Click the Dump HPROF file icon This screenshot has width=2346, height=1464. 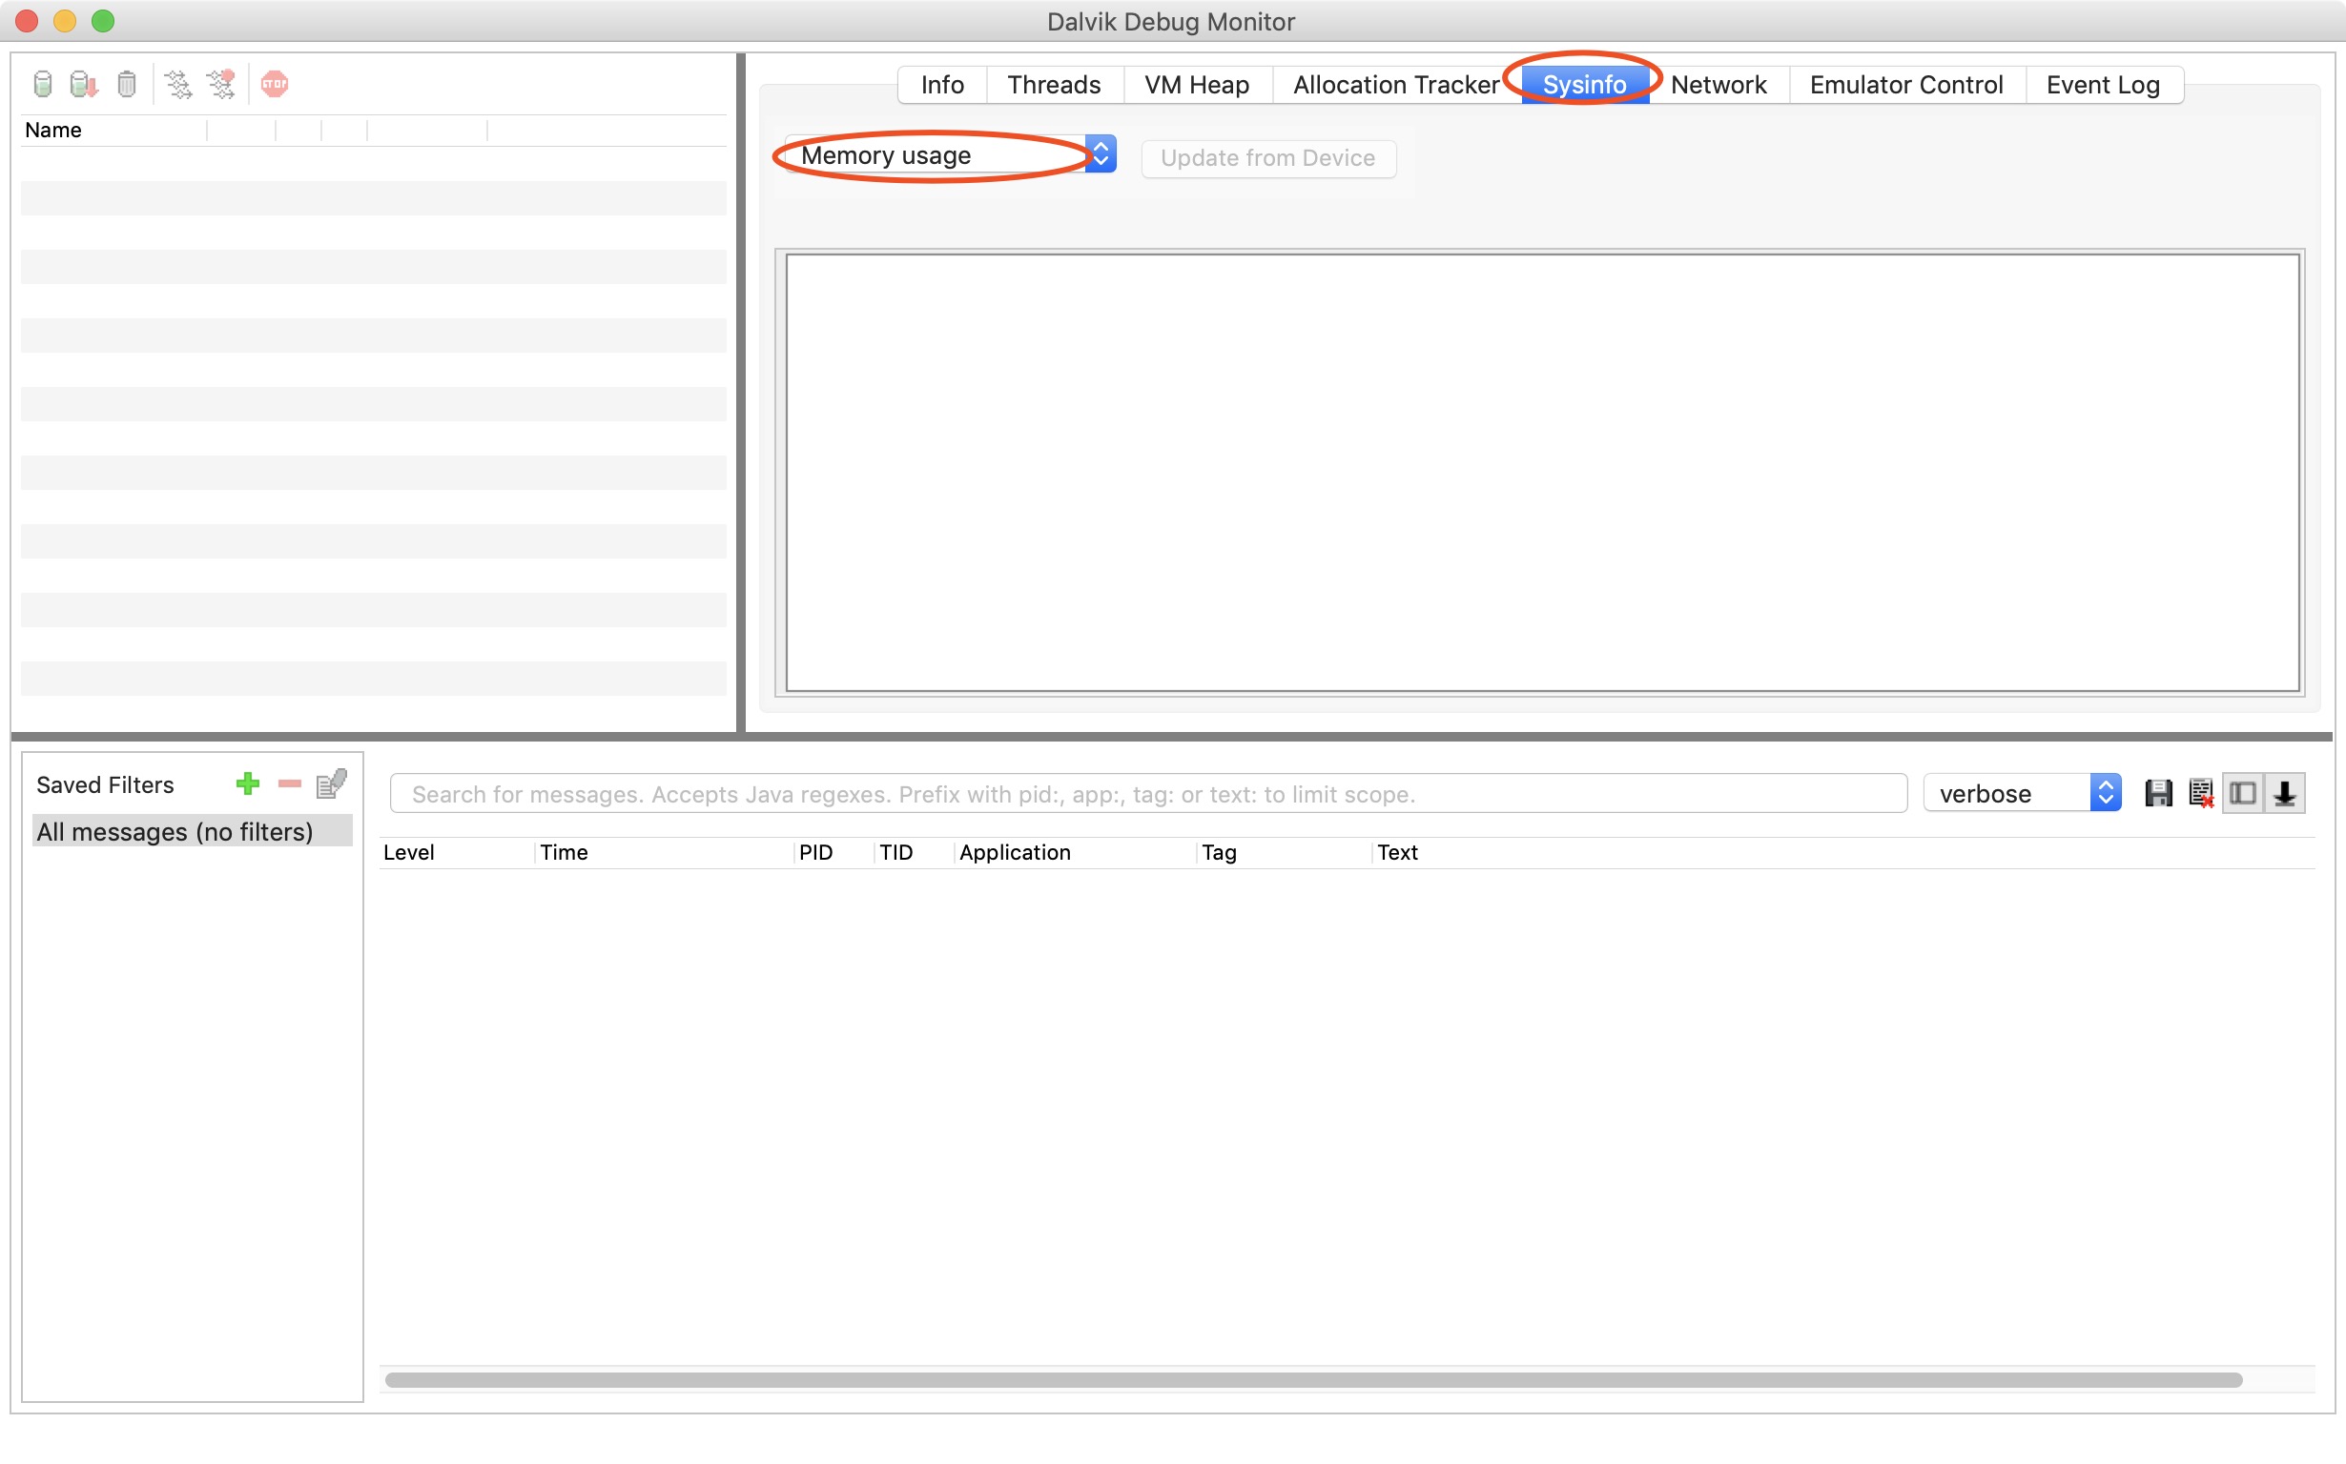pos(84,84)
